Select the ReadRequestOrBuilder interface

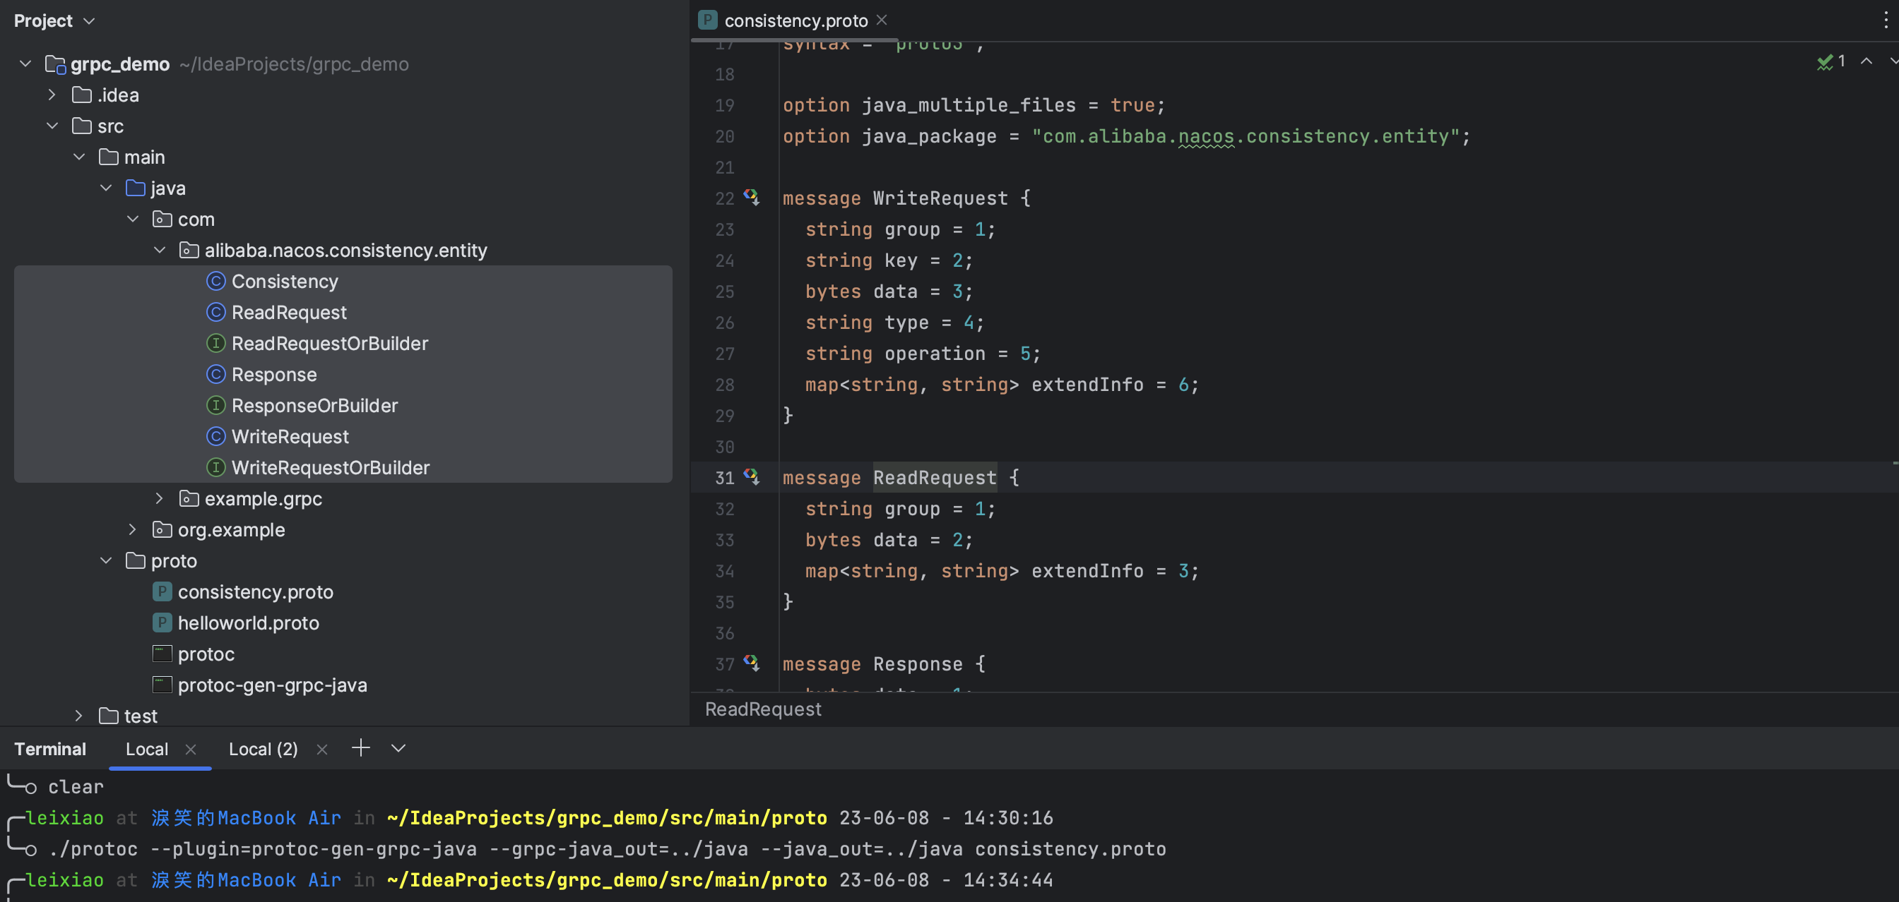click(329, 344)
